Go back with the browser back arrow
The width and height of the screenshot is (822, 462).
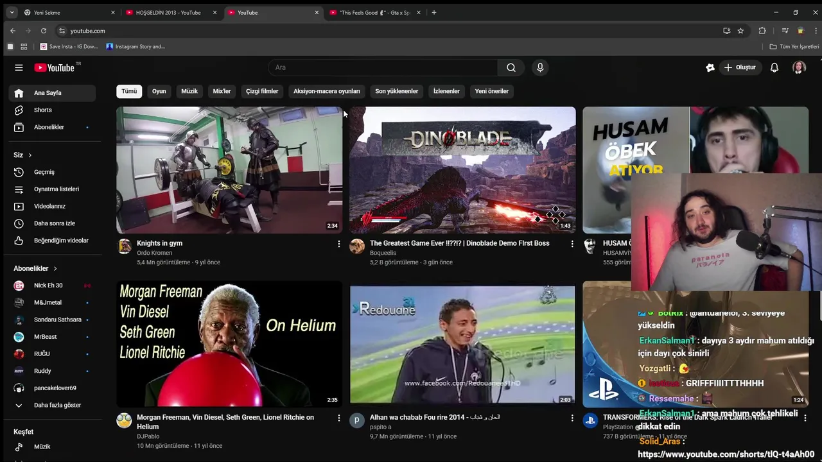click(12, 31)
